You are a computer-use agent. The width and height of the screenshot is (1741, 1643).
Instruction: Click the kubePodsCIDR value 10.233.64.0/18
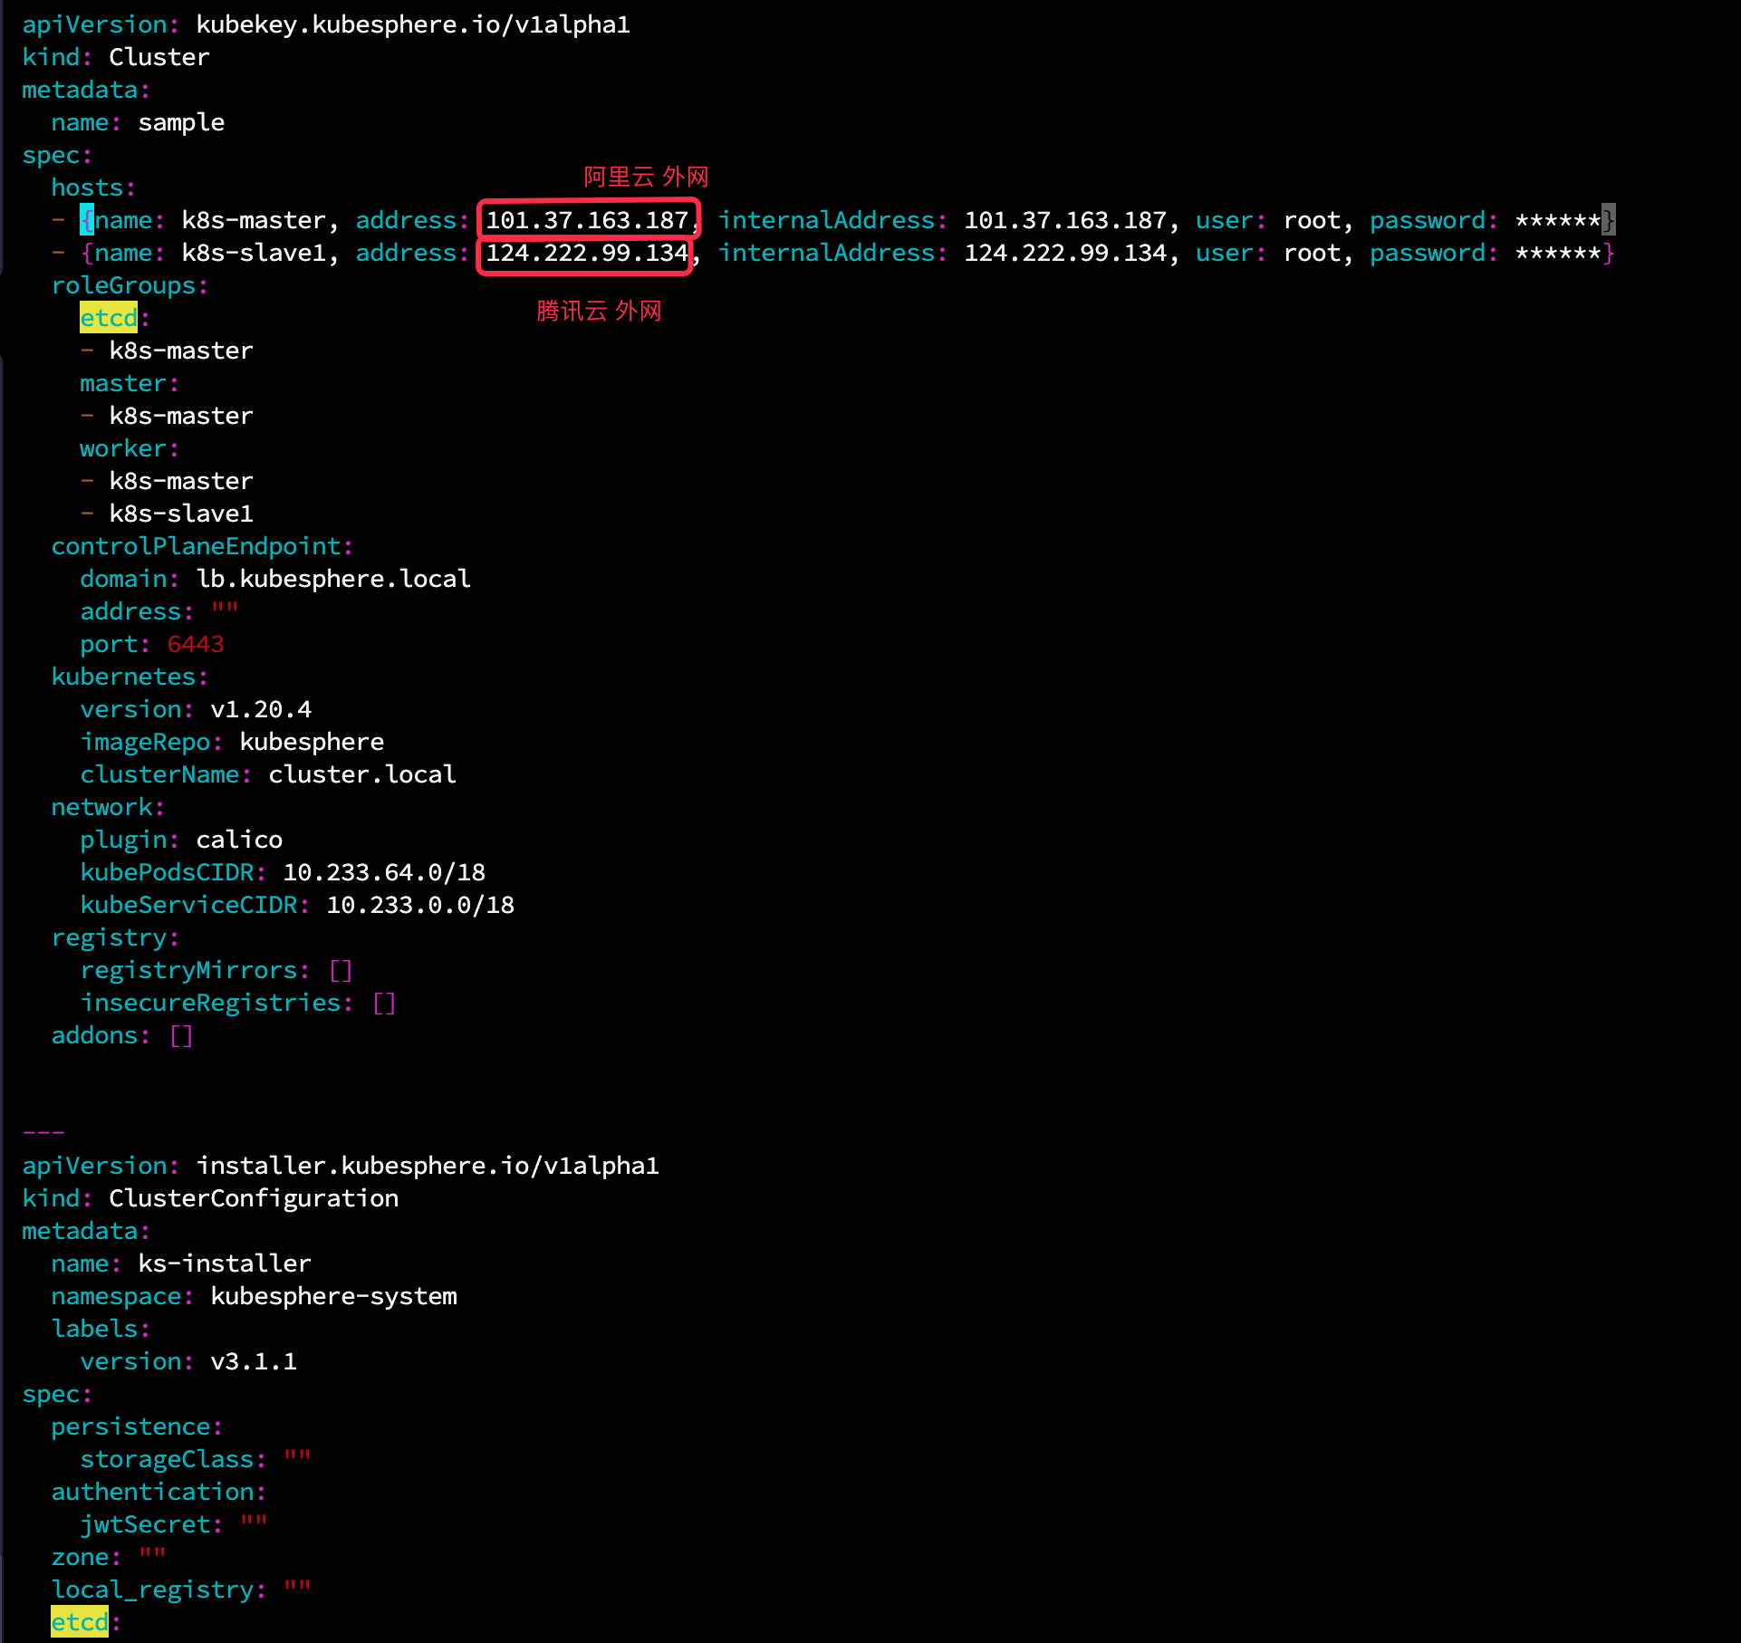(x=384, y=872)
